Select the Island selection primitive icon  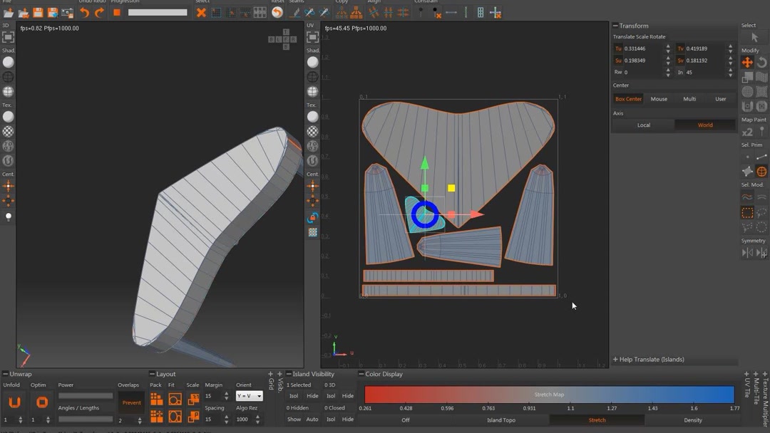coord(761,172)
